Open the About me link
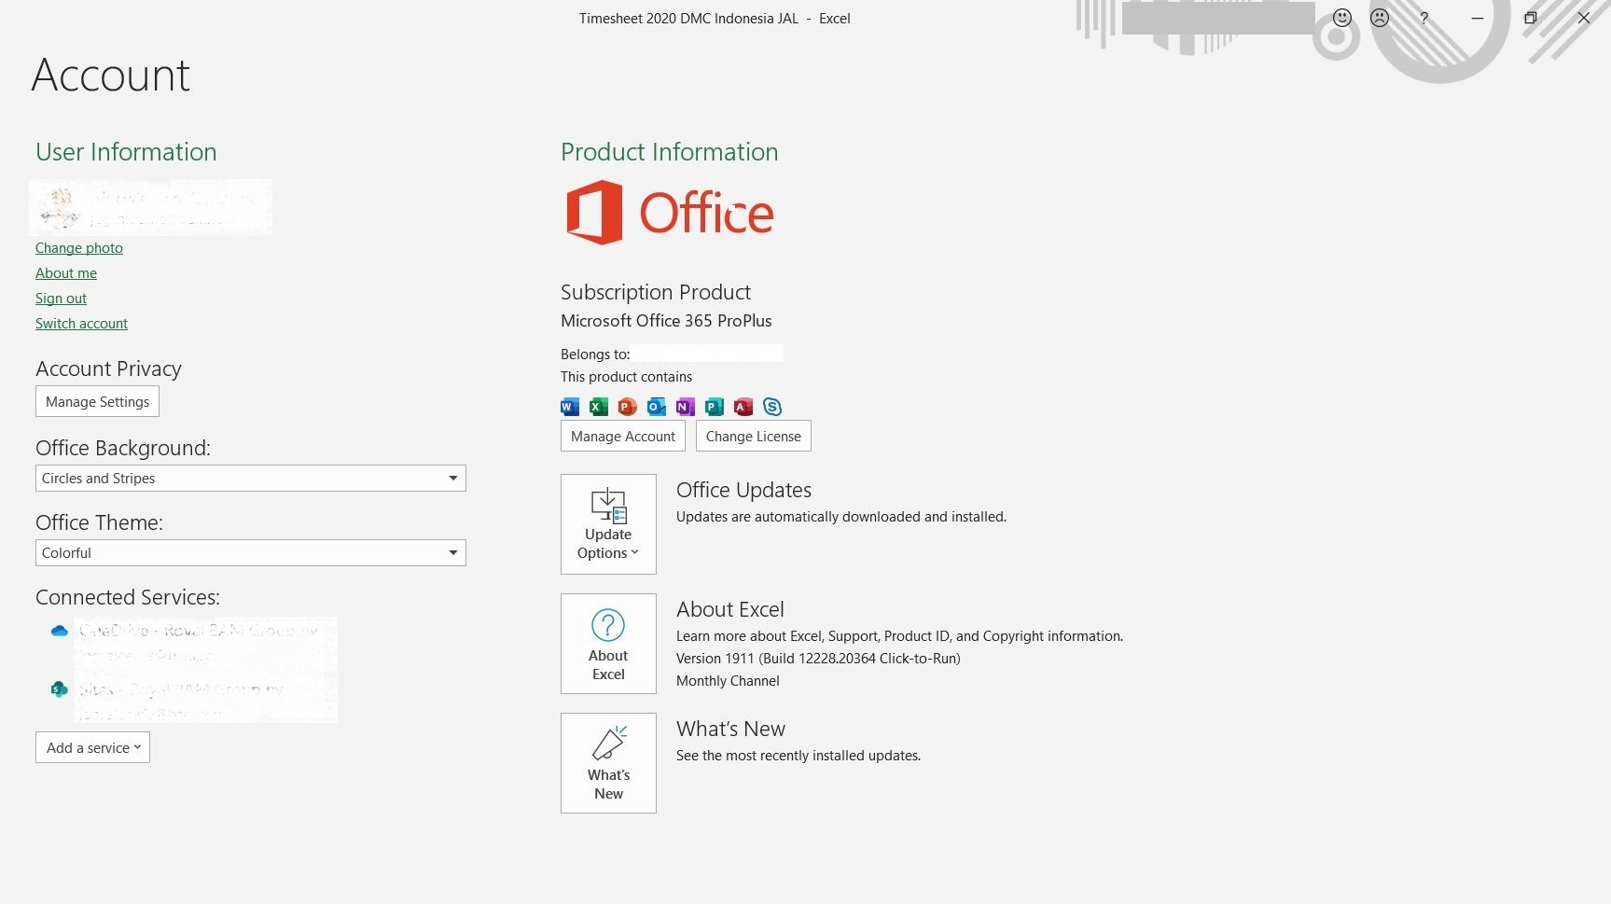The height and width of the screenshot is (904, 1611). point(66,273)
